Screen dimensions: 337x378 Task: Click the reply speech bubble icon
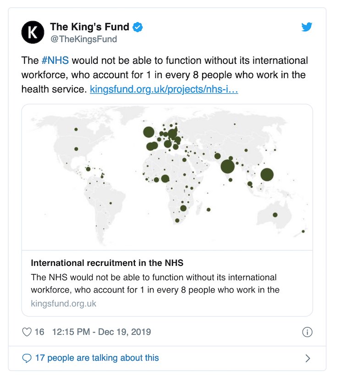27,358
